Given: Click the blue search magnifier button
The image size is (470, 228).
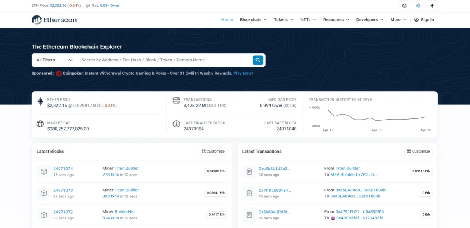Looking at the screenshot, I should tap(258, 60).
